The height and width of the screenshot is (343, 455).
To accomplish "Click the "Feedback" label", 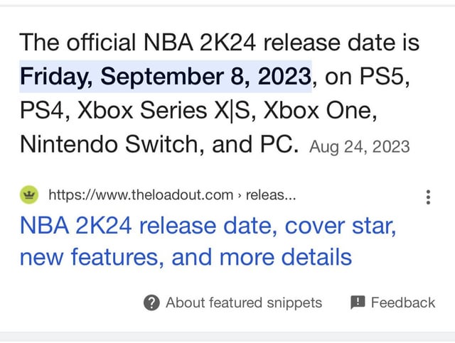I will (402, 303).
